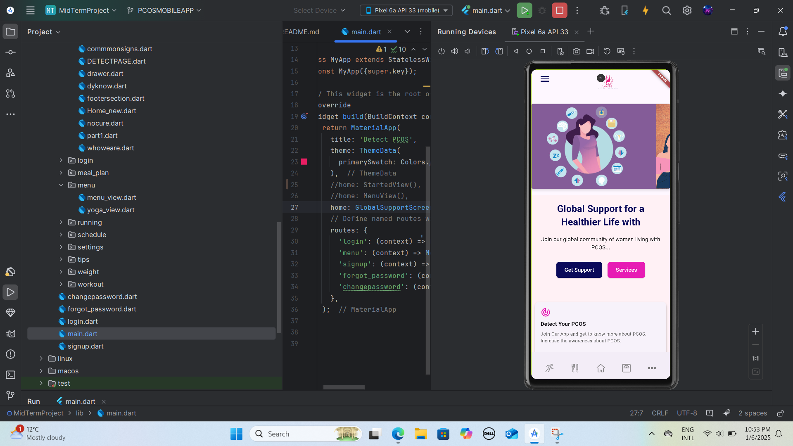Viewport: 793px width, 446px height.
Task: Open Pixel 6a API 33 device dropdown
Action: pos(406,10)
